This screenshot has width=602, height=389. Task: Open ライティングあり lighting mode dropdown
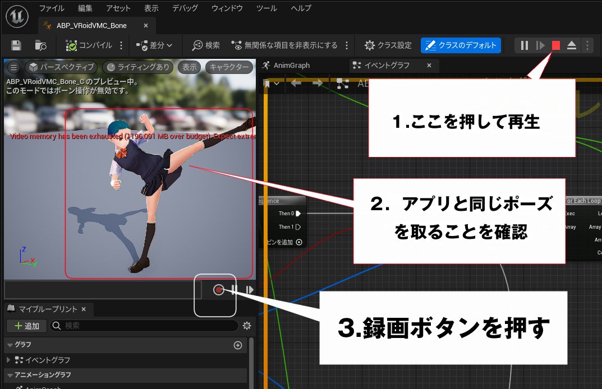138,67
